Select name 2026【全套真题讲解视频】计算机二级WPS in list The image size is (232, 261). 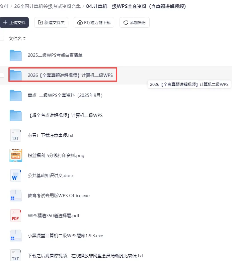pos(70,75)
